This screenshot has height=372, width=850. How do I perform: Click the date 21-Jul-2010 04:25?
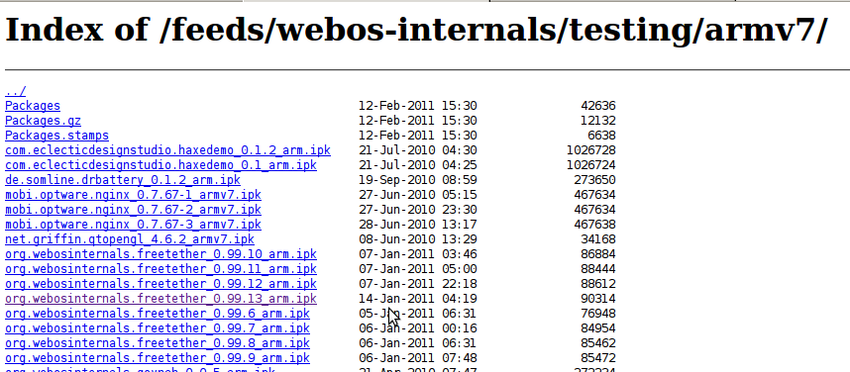[x=417, y=164]
